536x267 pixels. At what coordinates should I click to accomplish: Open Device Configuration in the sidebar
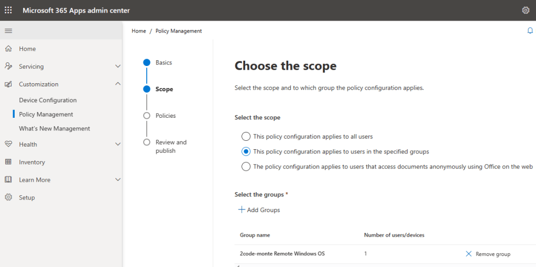(48, 100)
